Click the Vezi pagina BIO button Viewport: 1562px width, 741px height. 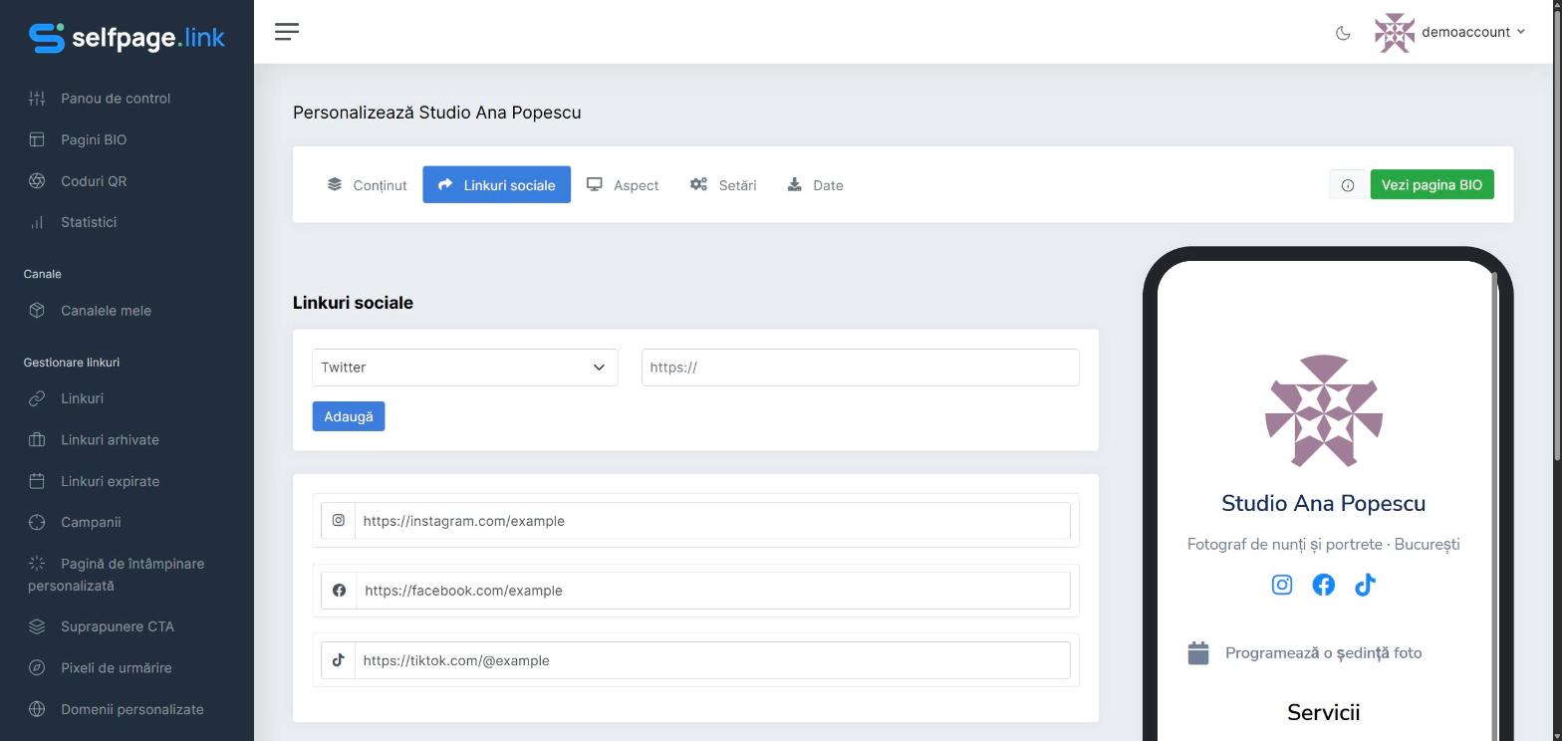click(x=1432, y=185)
